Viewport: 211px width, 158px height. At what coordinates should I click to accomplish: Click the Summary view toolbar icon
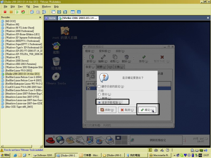[73, 12]
